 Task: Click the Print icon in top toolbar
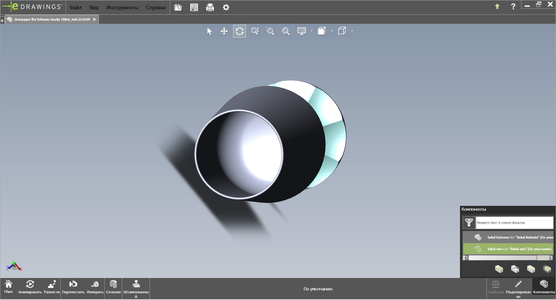[x=210, y=7]
